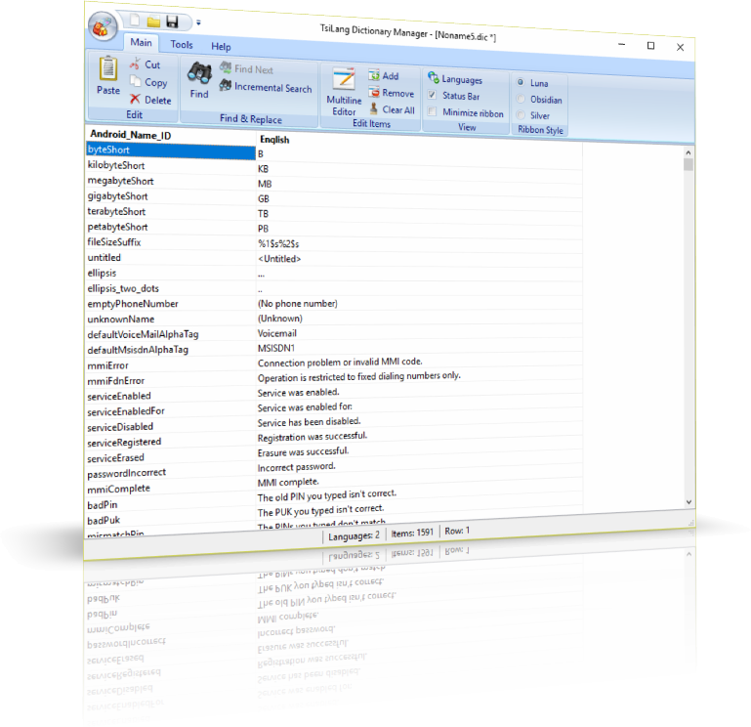Select the badPin entry

[171, 504]
